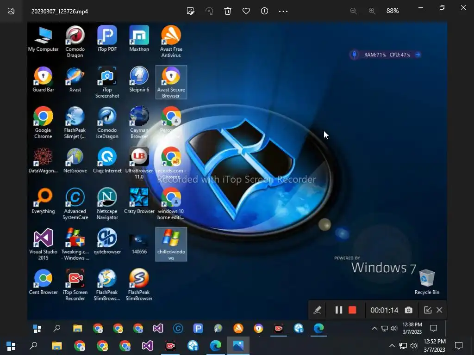Show file info via the info icon

[x=264, y=11]
